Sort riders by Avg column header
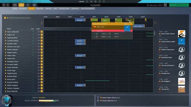The image size is (191, 107). (x=33, y=29)
